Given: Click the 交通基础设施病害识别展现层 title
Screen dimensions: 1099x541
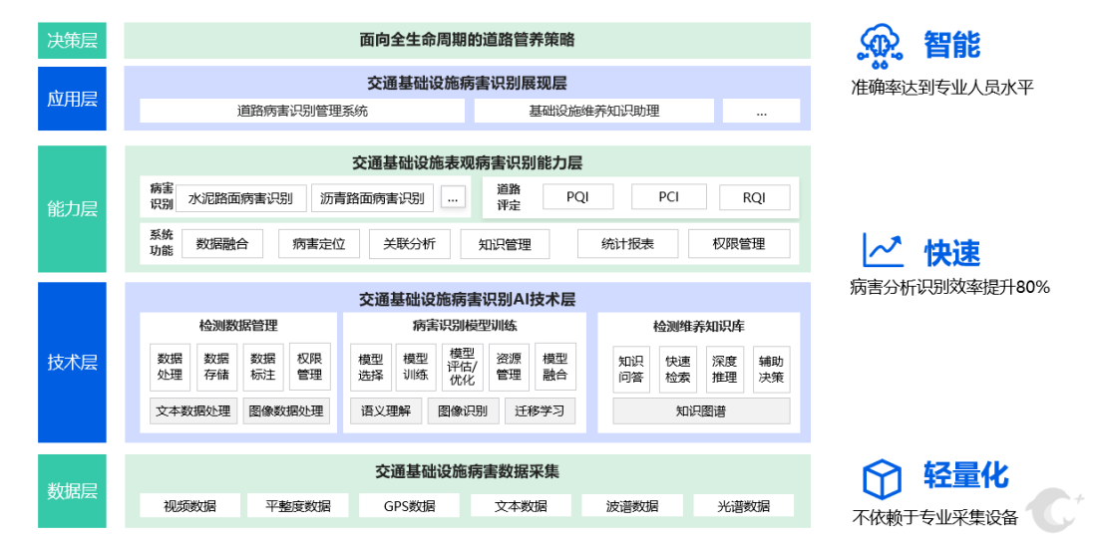Looking at the screenshot, I should click(x=467, y=84).
